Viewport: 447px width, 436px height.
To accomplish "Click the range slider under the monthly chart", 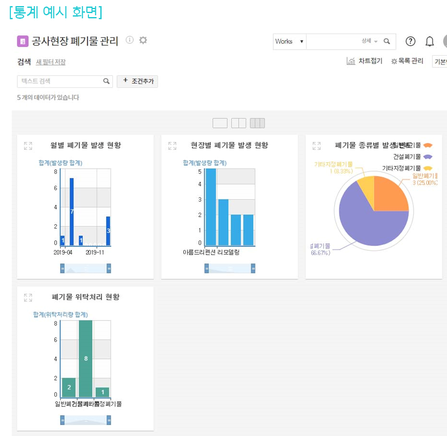I will (85, 268).
